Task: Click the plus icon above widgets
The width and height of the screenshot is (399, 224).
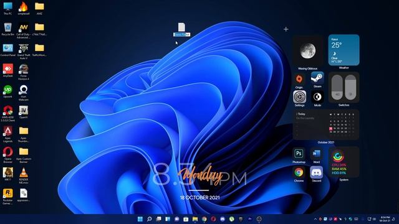Action: pyautogui.click(x=286, y=29)
